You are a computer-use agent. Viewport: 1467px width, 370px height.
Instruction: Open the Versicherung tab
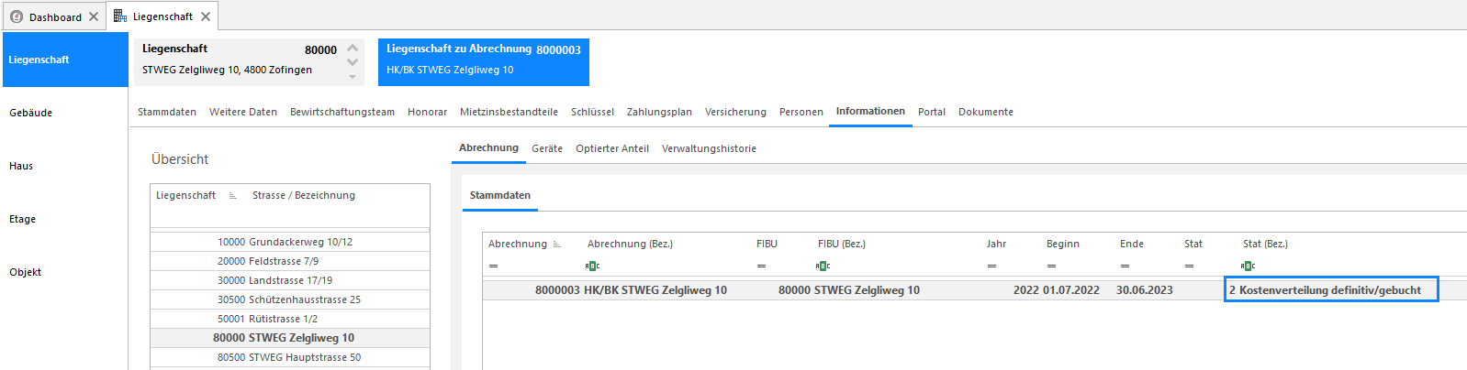click(x=735, y=112)
